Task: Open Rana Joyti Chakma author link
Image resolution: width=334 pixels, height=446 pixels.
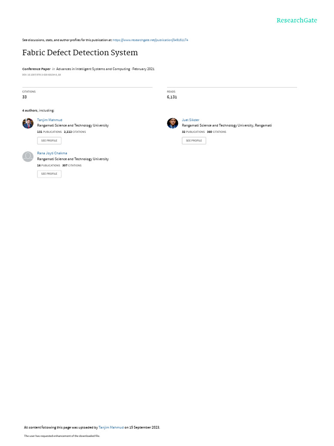Action: point(52,153)
